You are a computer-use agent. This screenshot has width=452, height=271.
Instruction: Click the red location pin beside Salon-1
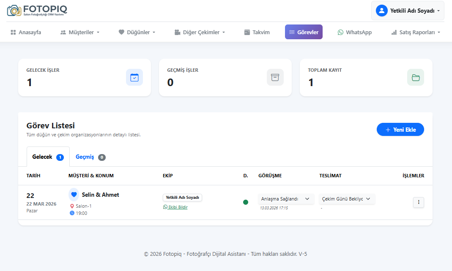click(72, 206)
